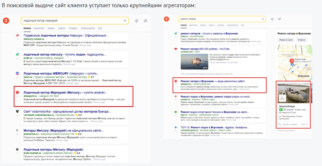Switch to 'товары' tab in left search

[73, 28]
